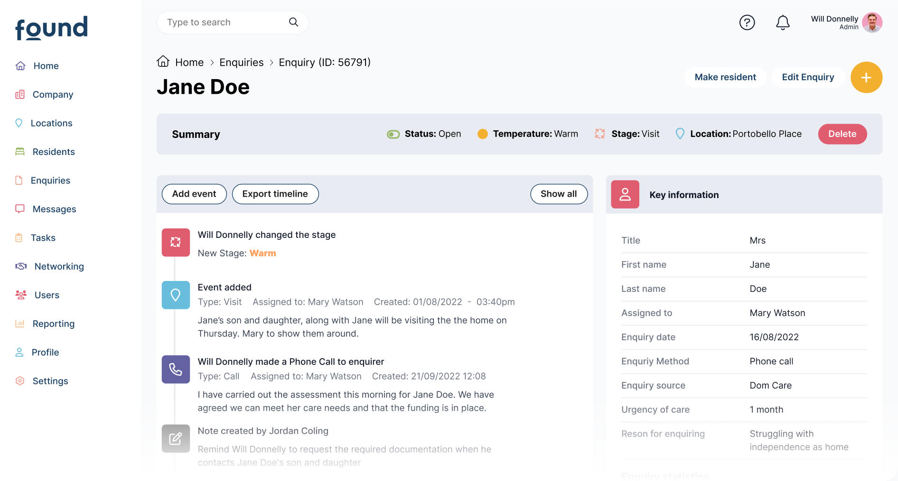The height and width of the screenshot is (481, 898).
Task: Select the phone call icon on the timeline
Action: click(176, 369)
